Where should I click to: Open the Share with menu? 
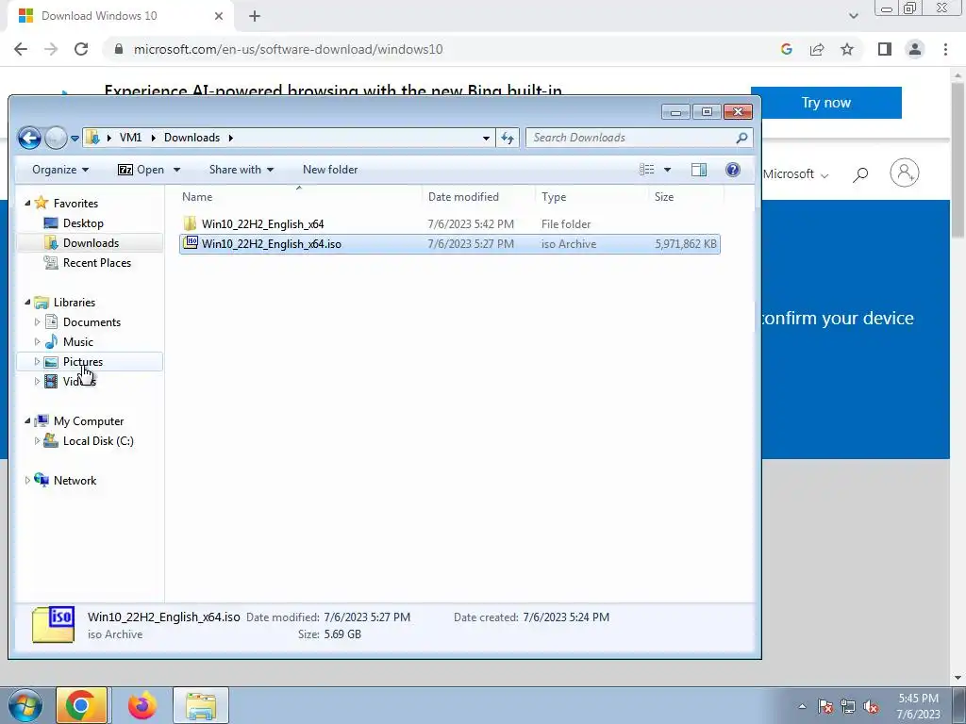(x=241, y=170)
